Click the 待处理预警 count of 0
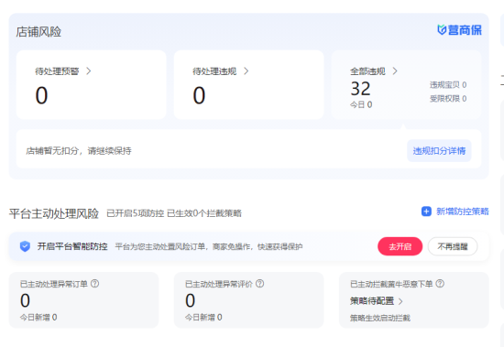This screenshot has width=504, height=347. pyautogui.click(x=41, y=95)
